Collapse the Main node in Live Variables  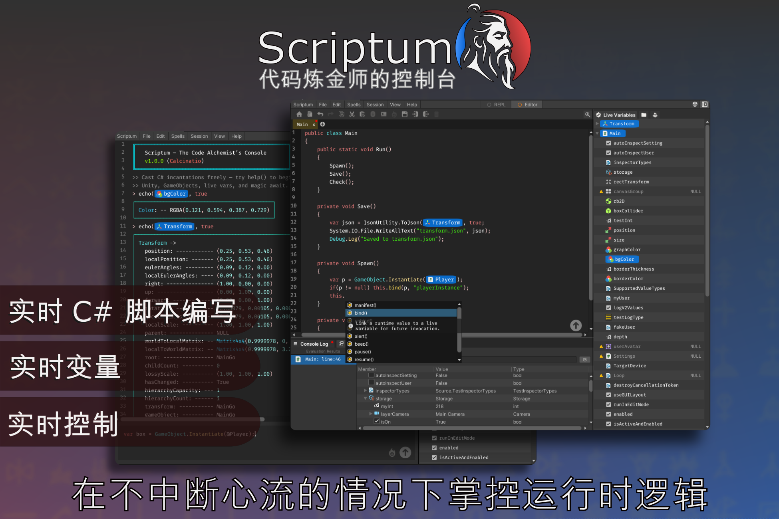[597, 133]
